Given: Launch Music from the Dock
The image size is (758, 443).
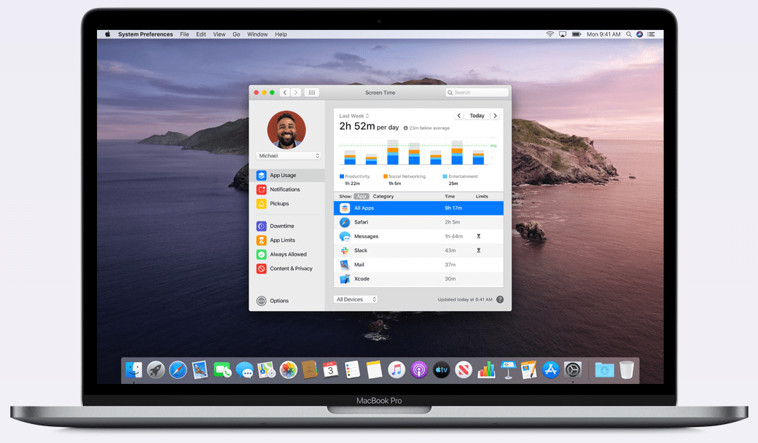Looking at the screenshot, I should [x=396, y=370].
